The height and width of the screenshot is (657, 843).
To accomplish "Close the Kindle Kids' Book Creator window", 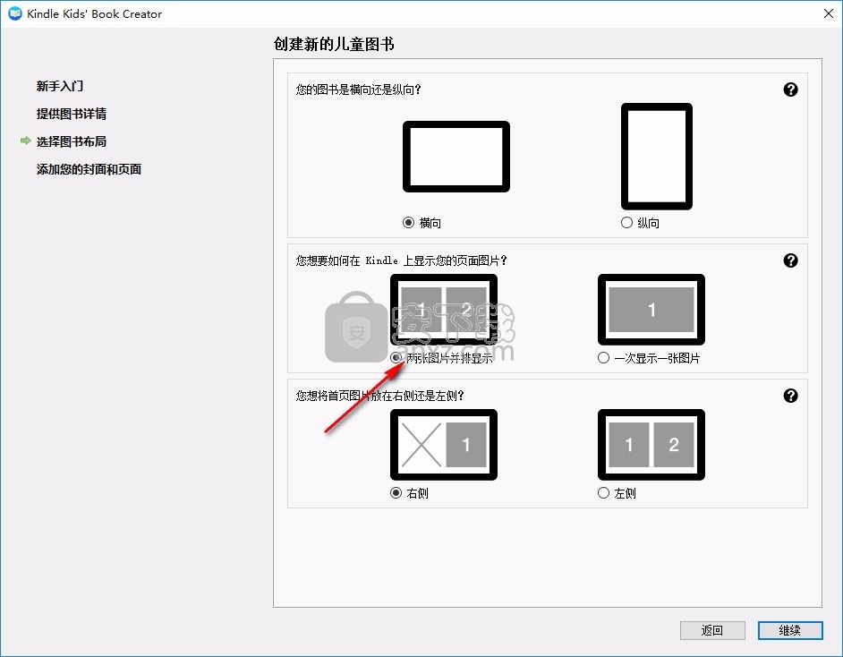I will point(829,13).
